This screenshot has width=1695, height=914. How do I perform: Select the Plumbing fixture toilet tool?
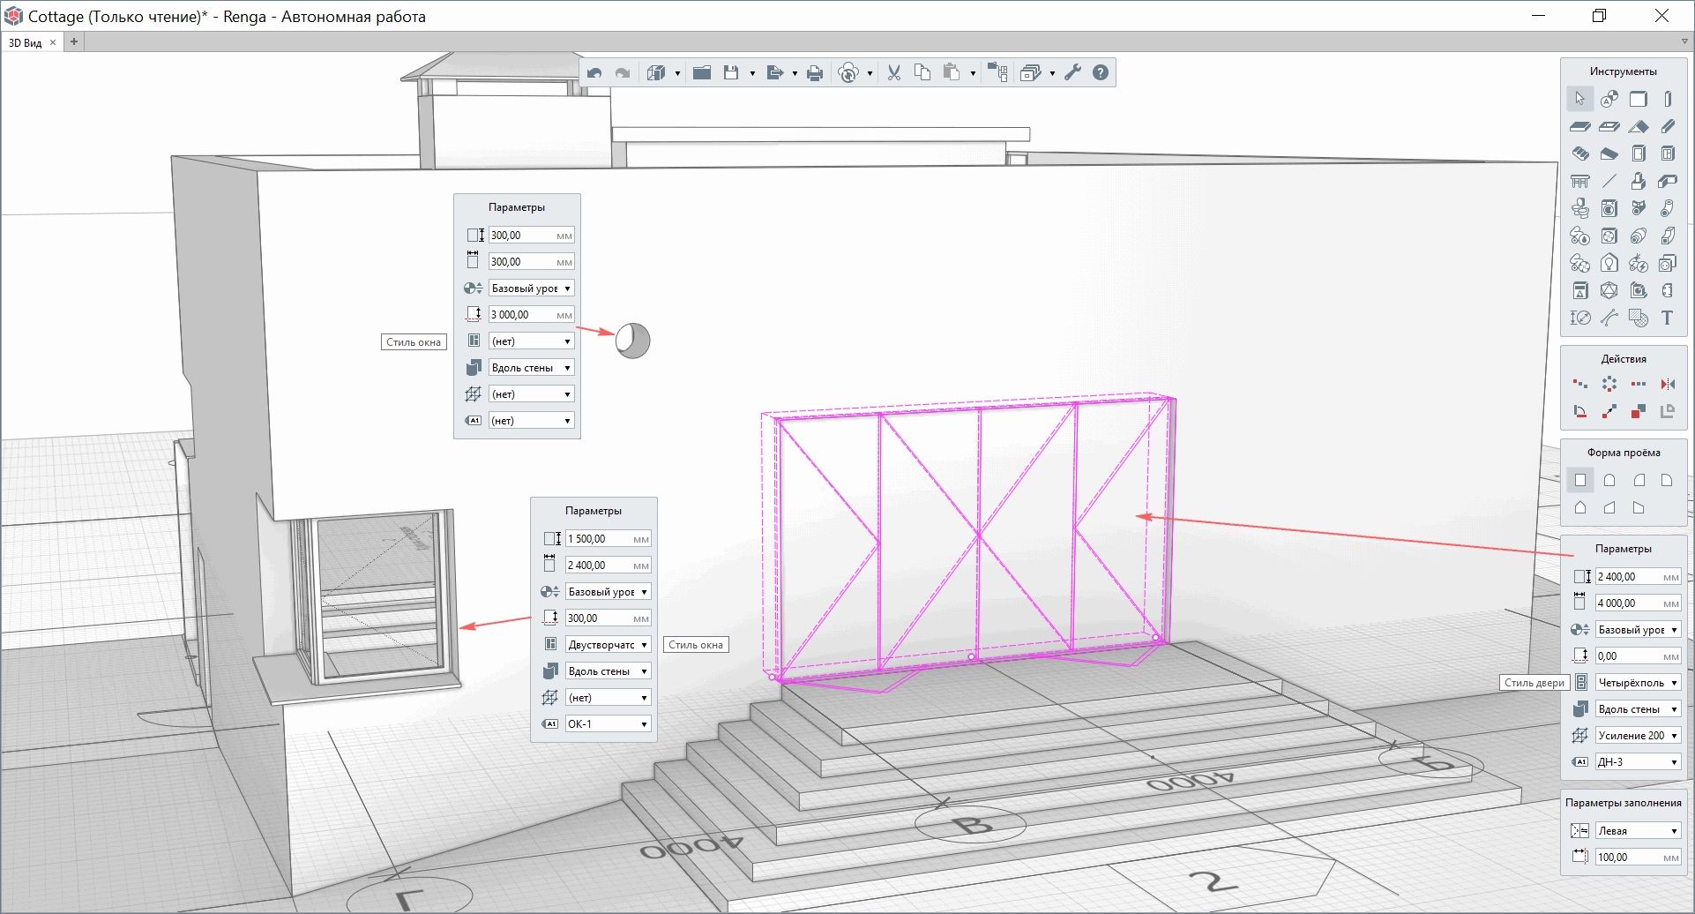pyautogui.click(x=1580, y=208)
